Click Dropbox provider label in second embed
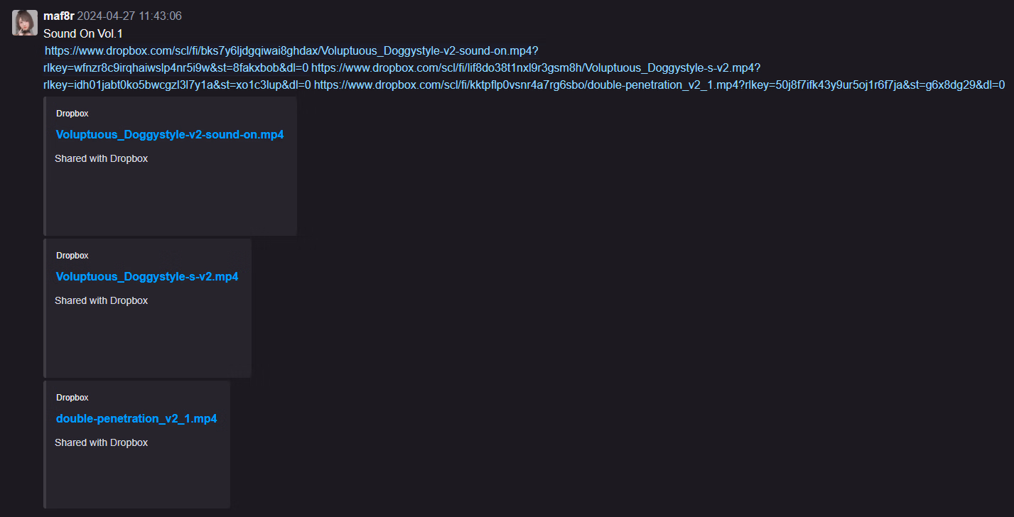The width and height of the screenshot is (1014, 517). (72, 256)
